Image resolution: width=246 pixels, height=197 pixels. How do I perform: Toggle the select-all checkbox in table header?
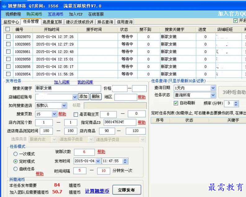pos(8,29)
